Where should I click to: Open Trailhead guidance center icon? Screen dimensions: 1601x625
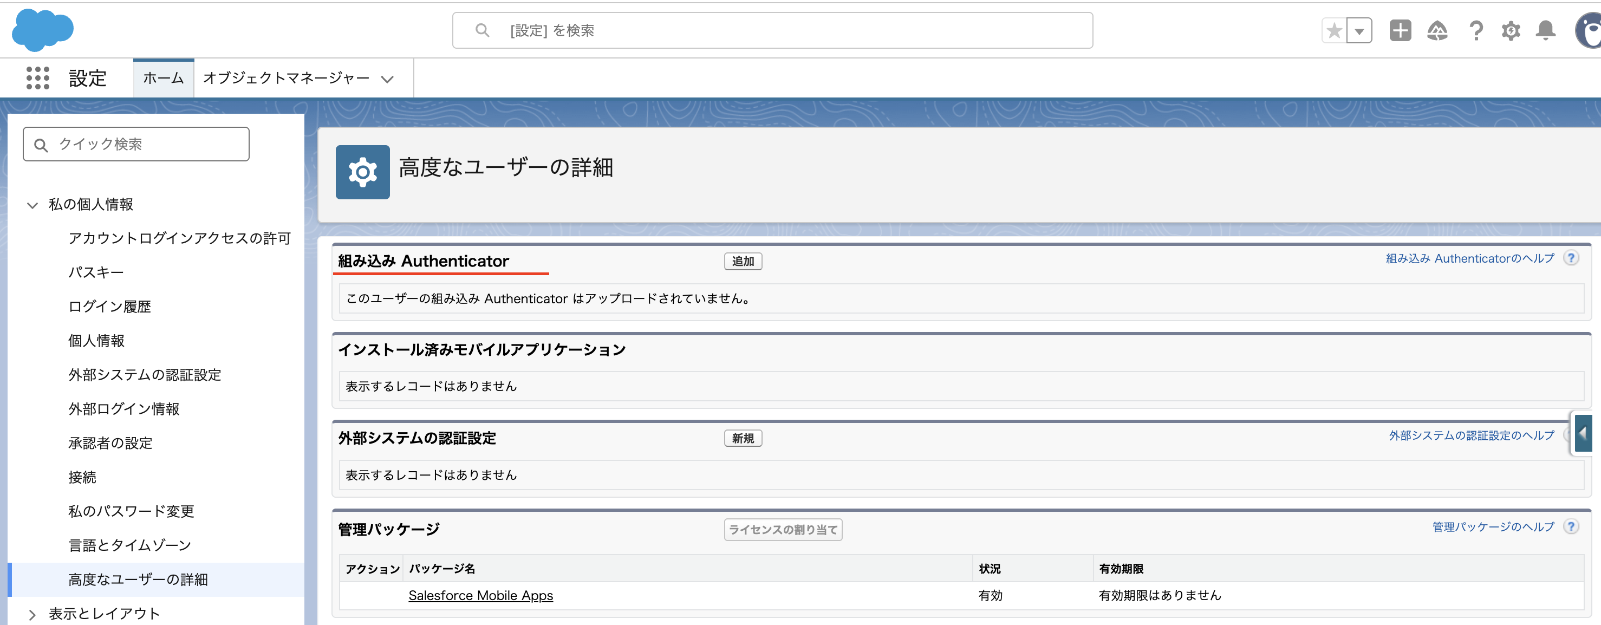1437,30
